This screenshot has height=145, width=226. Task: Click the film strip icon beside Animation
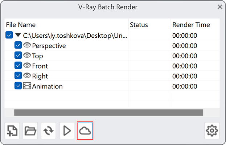pyautogui.click(x=27, y=86)
